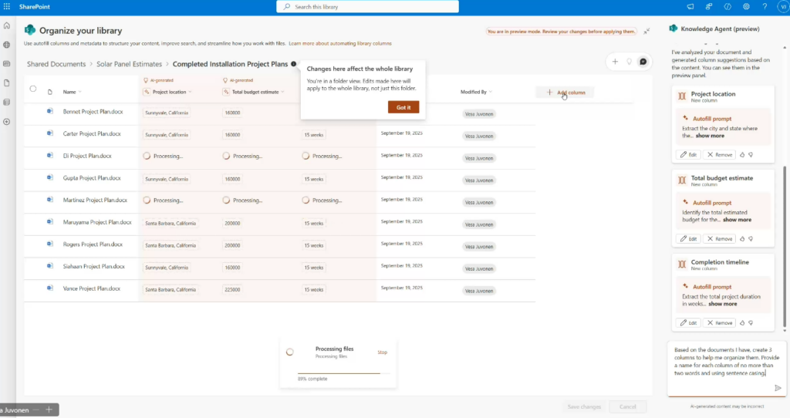Remove the Project location column suggestion
790x418 pixels.
point(720,154)
